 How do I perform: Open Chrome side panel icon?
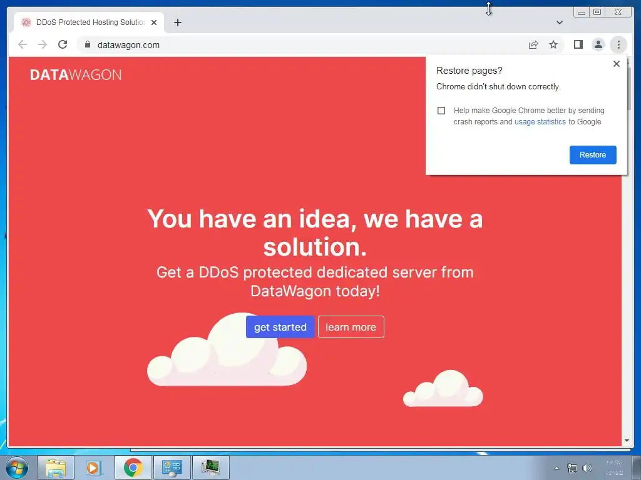tap(578, 44)
